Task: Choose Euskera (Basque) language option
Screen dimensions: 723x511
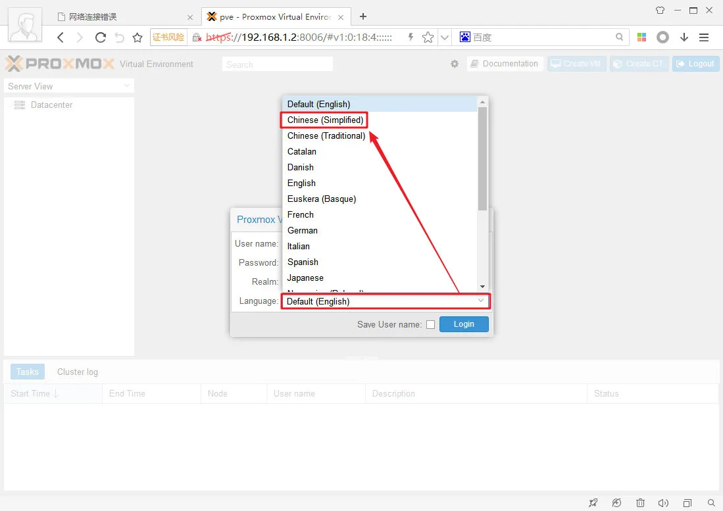Action: tap(380, 199)
